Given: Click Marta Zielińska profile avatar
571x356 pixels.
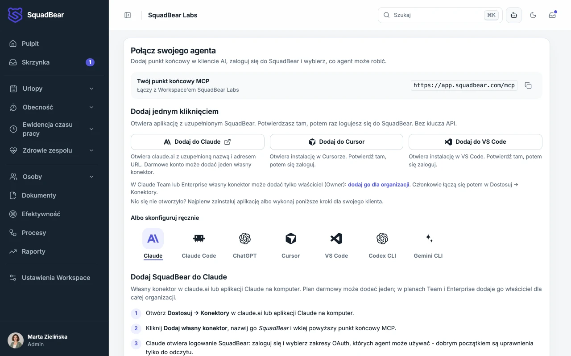Looking at the screenshot, I should point(16,340).
